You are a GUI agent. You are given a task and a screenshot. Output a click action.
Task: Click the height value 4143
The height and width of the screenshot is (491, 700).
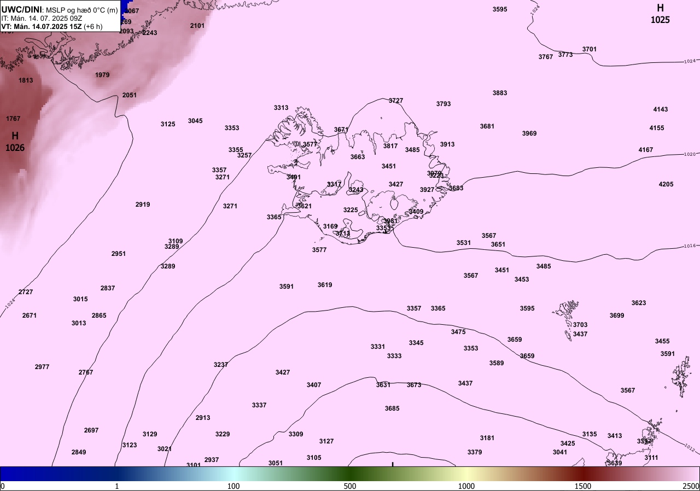pos(661,109)
